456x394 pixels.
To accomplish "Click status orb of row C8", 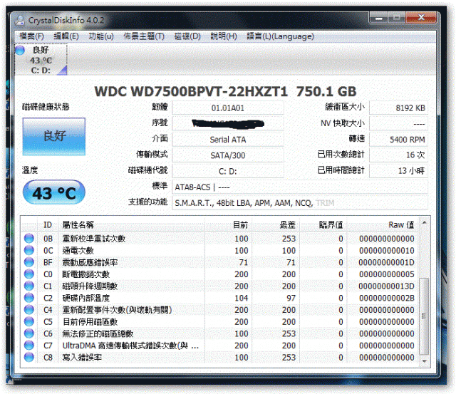I will click(x=28, y=358).
